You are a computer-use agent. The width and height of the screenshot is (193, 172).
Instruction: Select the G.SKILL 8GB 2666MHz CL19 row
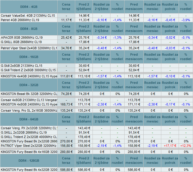[x=96, y=42]
